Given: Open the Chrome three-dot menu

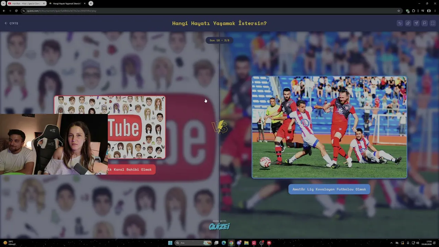Looking at the screenshot, I should point(435,11).
